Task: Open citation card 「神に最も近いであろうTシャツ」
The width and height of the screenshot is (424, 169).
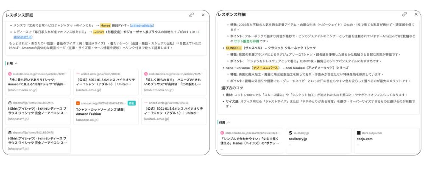Action: pyautogui.click(x=38, y=82)
